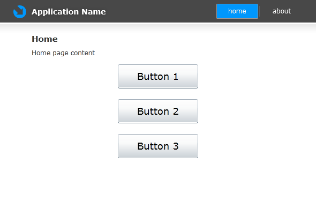Tap the middle button labeled Button 2
The width and height of the screenshot is (316, 215).
click(x=158, y=112)
